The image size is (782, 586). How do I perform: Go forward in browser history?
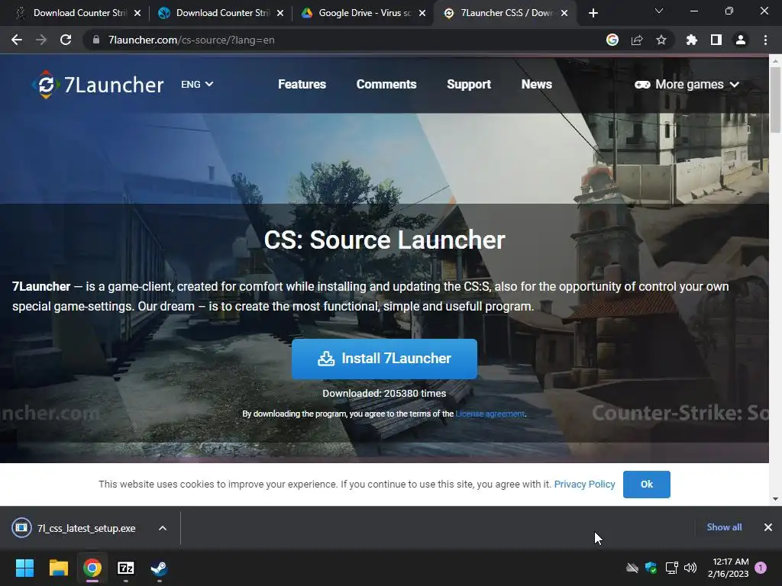coord(41,40)
